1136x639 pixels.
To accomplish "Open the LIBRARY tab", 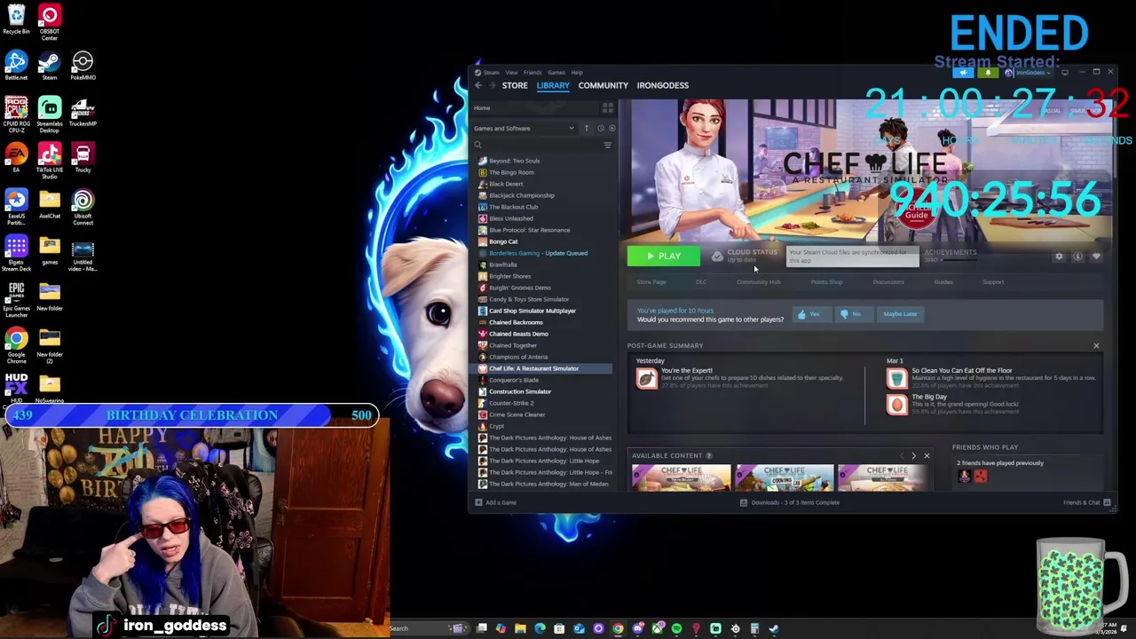I will (x=553, y=85).
